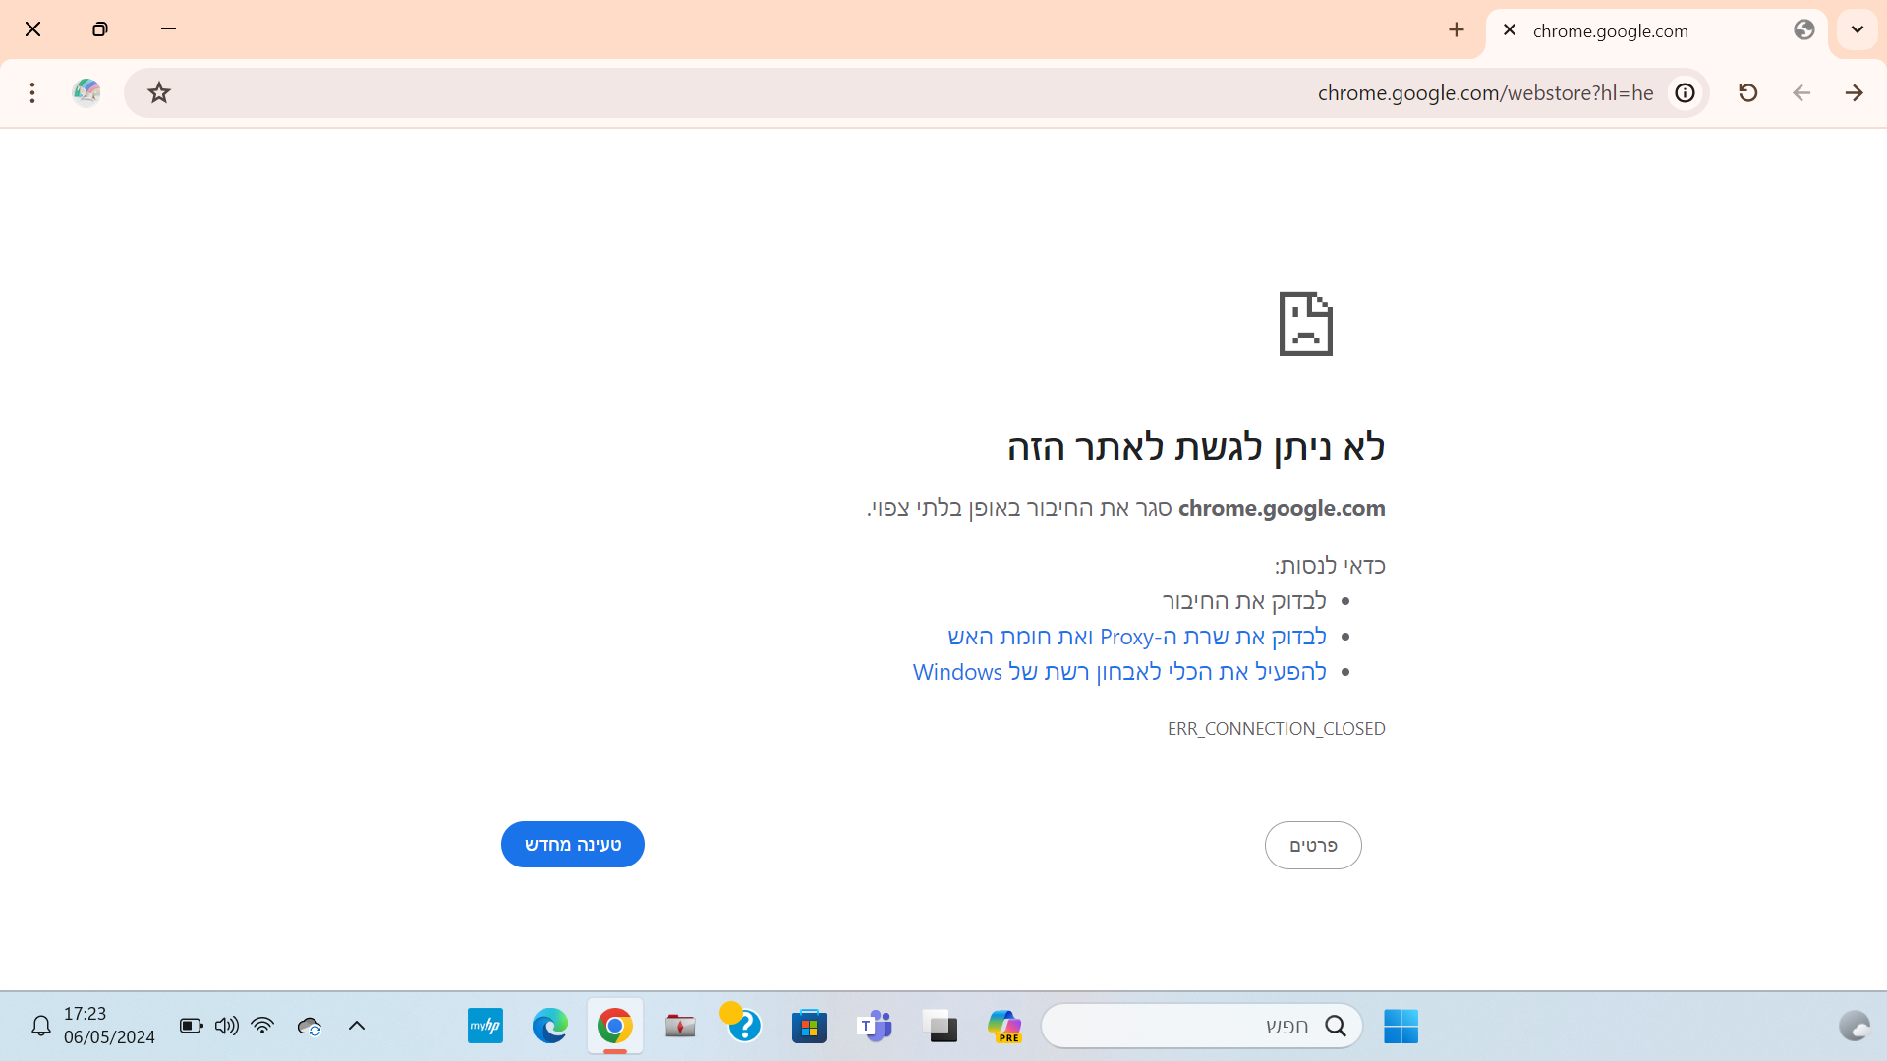Image resolution: width=1887 pixels, height=1061 pixels.
Task: Click the volume icon in the system tray
Action: (226, 1026)
